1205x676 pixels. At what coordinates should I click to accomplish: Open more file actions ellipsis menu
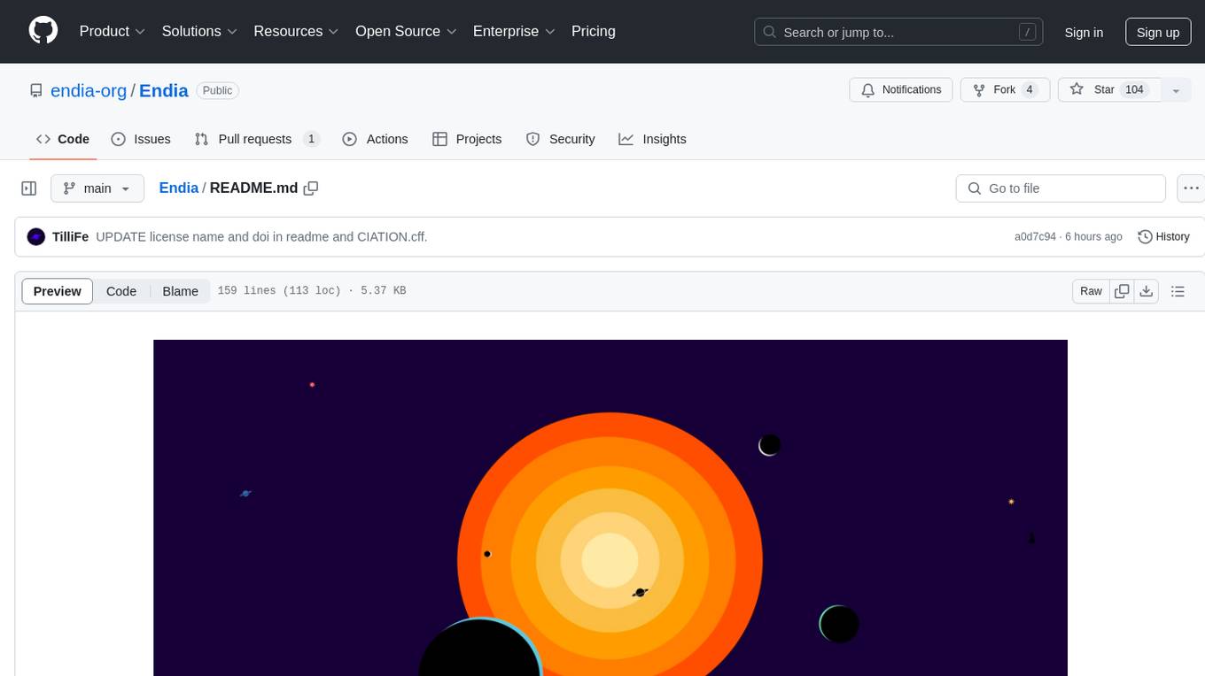click(1191, 188)
